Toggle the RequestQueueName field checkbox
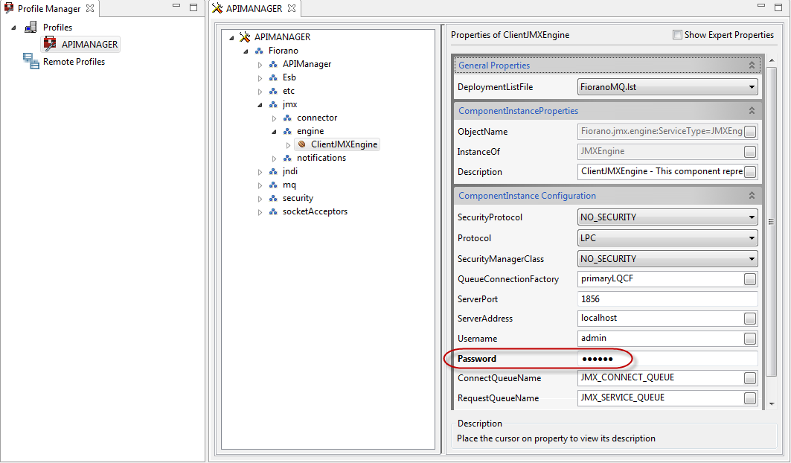The width and height of the screenshot is (791, 463). tap(750, 397)
